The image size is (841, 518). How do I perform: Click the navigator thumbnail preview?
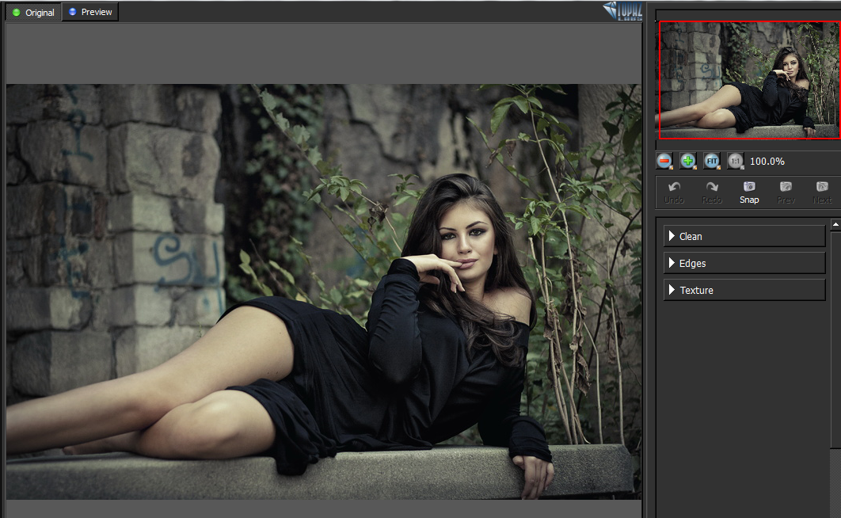point(748,79)
